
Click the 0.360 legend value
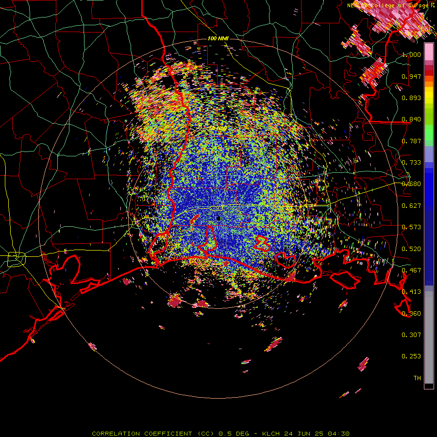click(411, 314)
